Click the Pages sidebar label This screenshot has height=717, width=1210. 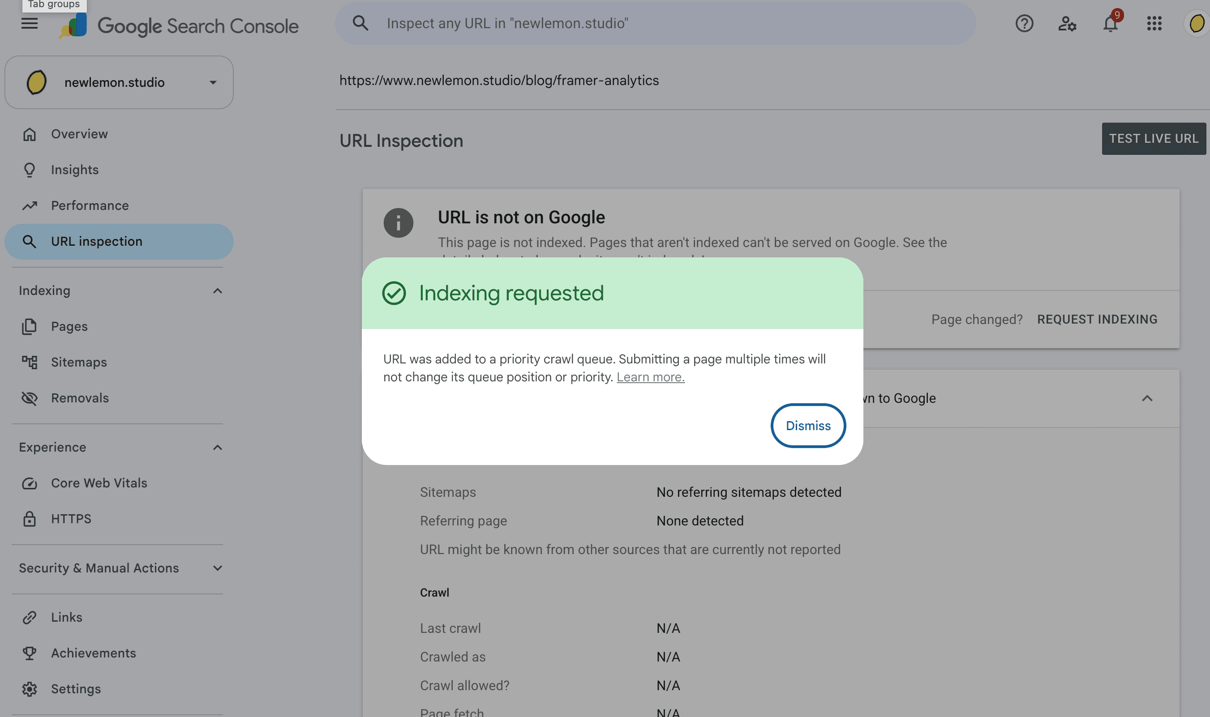tap(69, 326)
